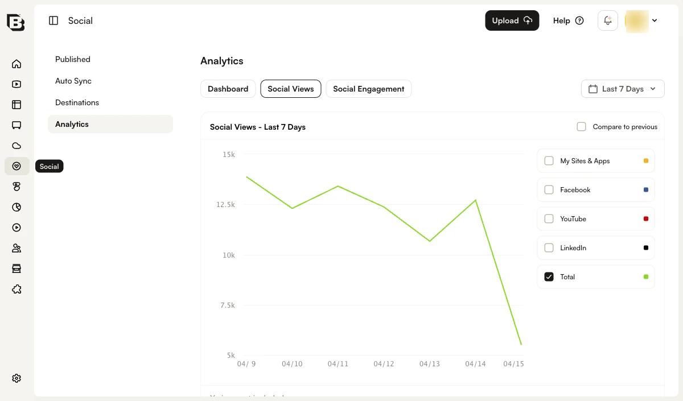Open the trophy-like icon below Social

pos(17,187)
